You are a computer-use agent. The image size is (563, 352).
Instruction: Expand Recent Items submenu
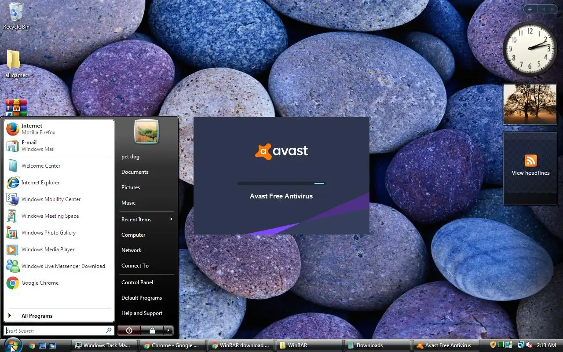[x=147, y=219]
